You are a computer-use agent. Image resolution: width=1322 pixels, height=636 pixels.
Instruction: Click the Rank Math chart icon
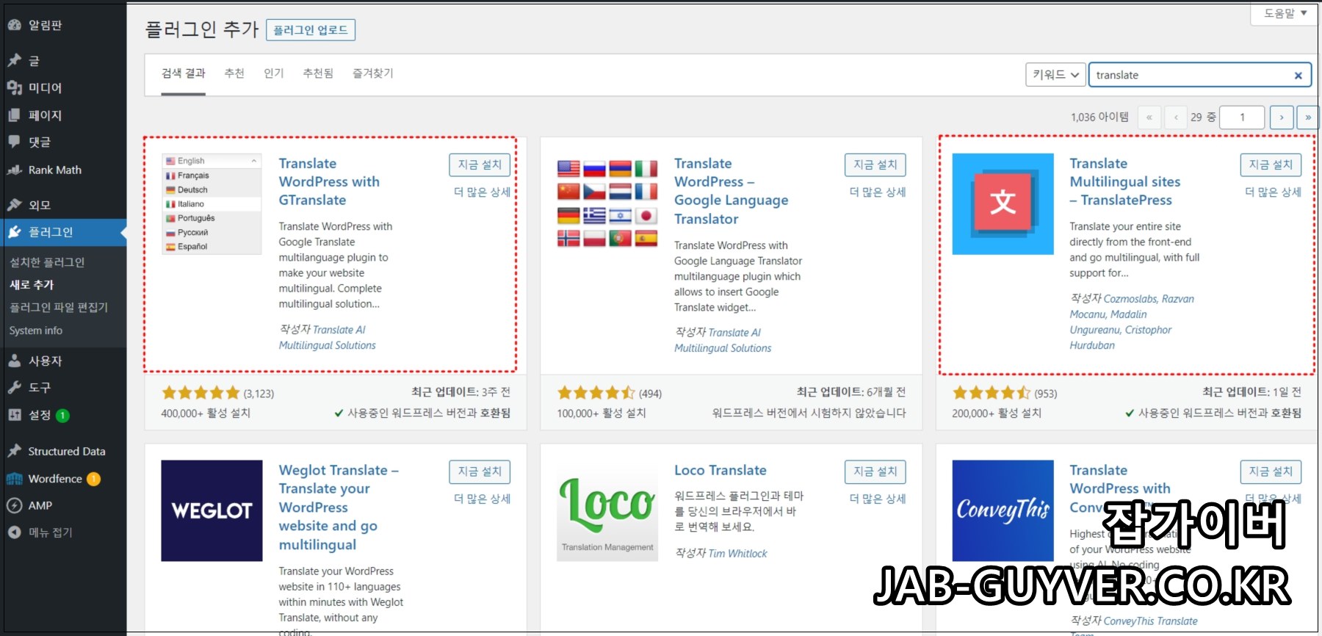[14, 170]
